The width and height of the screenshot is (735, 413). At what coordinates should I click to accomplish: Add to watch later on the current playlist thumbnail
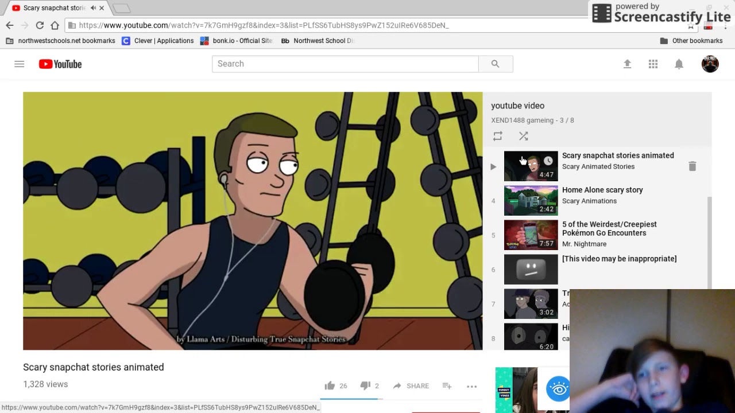548,161
